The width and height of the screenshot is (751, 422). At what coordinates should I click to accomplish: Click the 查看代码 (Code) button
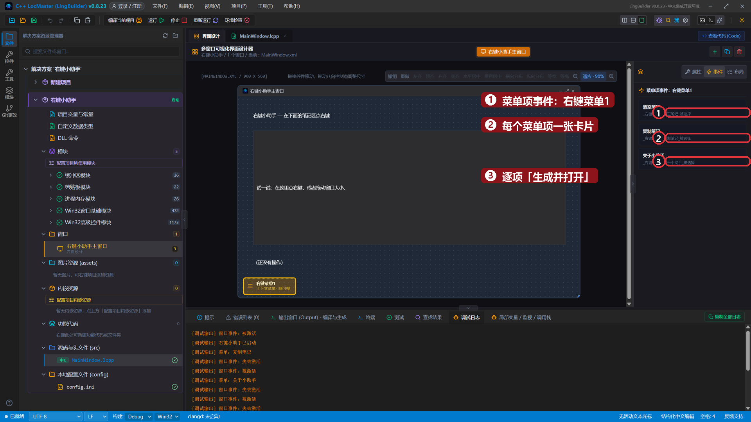(721, 36)
